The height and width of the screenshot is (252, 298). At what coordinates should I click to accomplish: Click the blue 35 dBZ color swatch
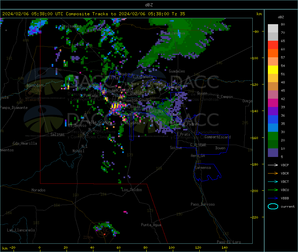tap(273, 119)
